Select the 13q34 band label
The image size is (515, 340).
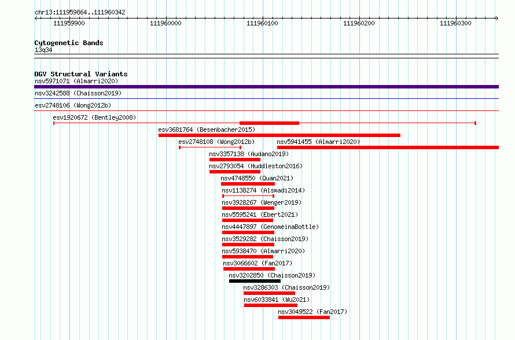(43, 50)
